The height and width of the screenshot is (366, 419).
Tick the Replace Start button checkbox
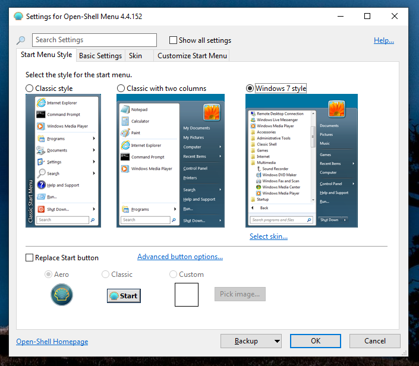(29, 258)
